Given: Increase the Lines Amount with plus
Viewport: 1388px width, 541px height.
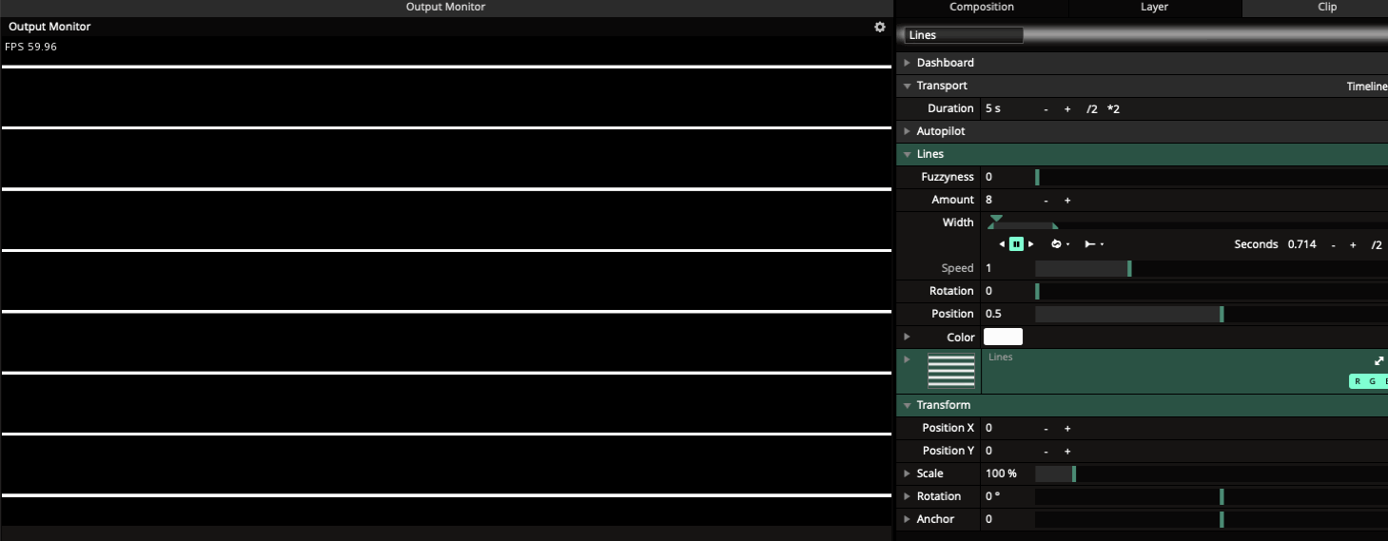Looking at the screenshot, I should 1067,201.
